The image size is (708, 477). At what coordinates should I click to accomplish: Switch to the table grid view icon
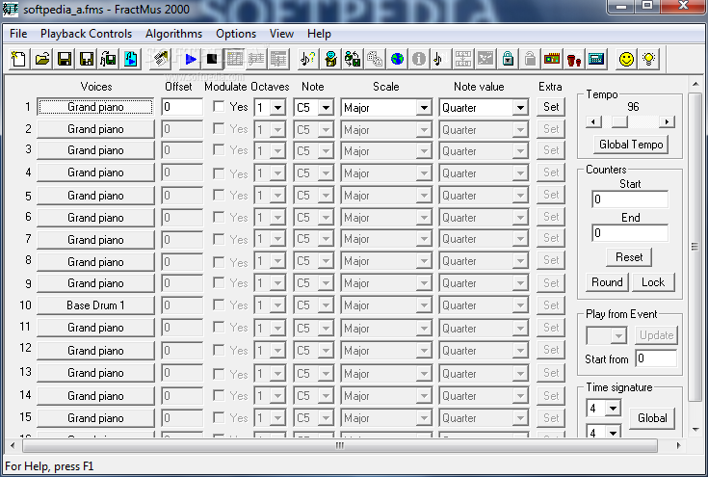coord(234,59)
